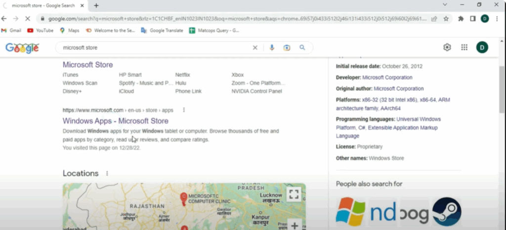The image size is (506, 230).
Task: Open the Extensions puzzle icon
Action: coord(461,19)
